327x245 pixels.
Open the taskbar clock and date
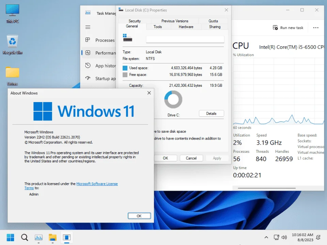click(x=302, y=237)
